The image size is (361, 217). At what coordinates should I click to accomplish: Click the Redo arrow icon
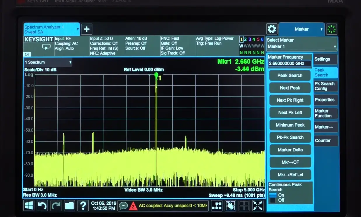(x=56, y=206)
